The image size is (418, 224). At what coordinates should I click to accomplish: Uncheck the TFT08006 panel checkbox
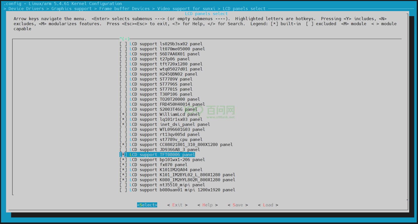tap(123, 155)
